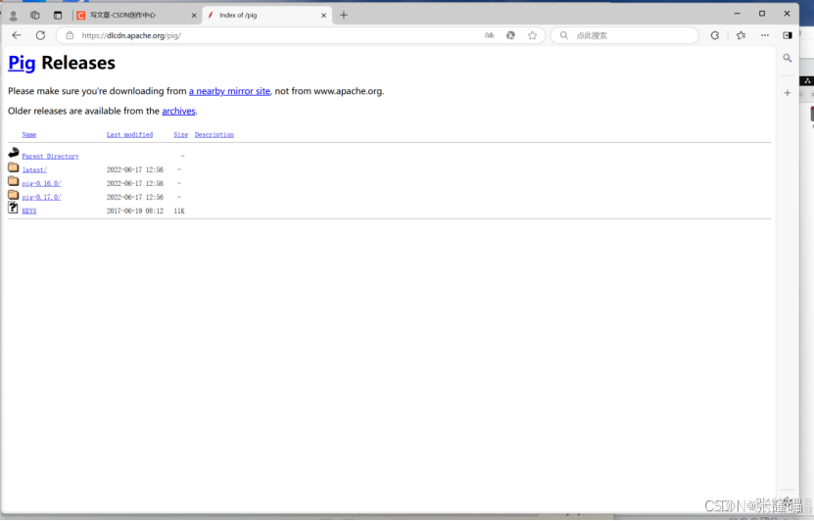Toggle the sidebar panel icon
Screen dimensions: 814x521
coord(788,35)
